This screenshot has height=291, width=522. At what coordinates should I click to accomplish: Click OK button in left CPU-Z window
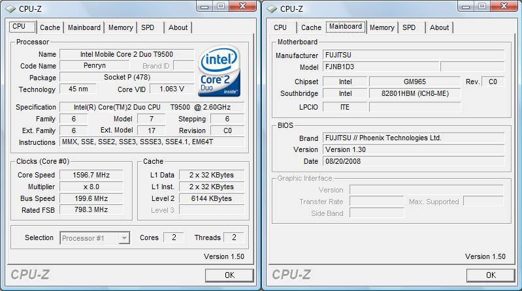click(x=229, y=275)
